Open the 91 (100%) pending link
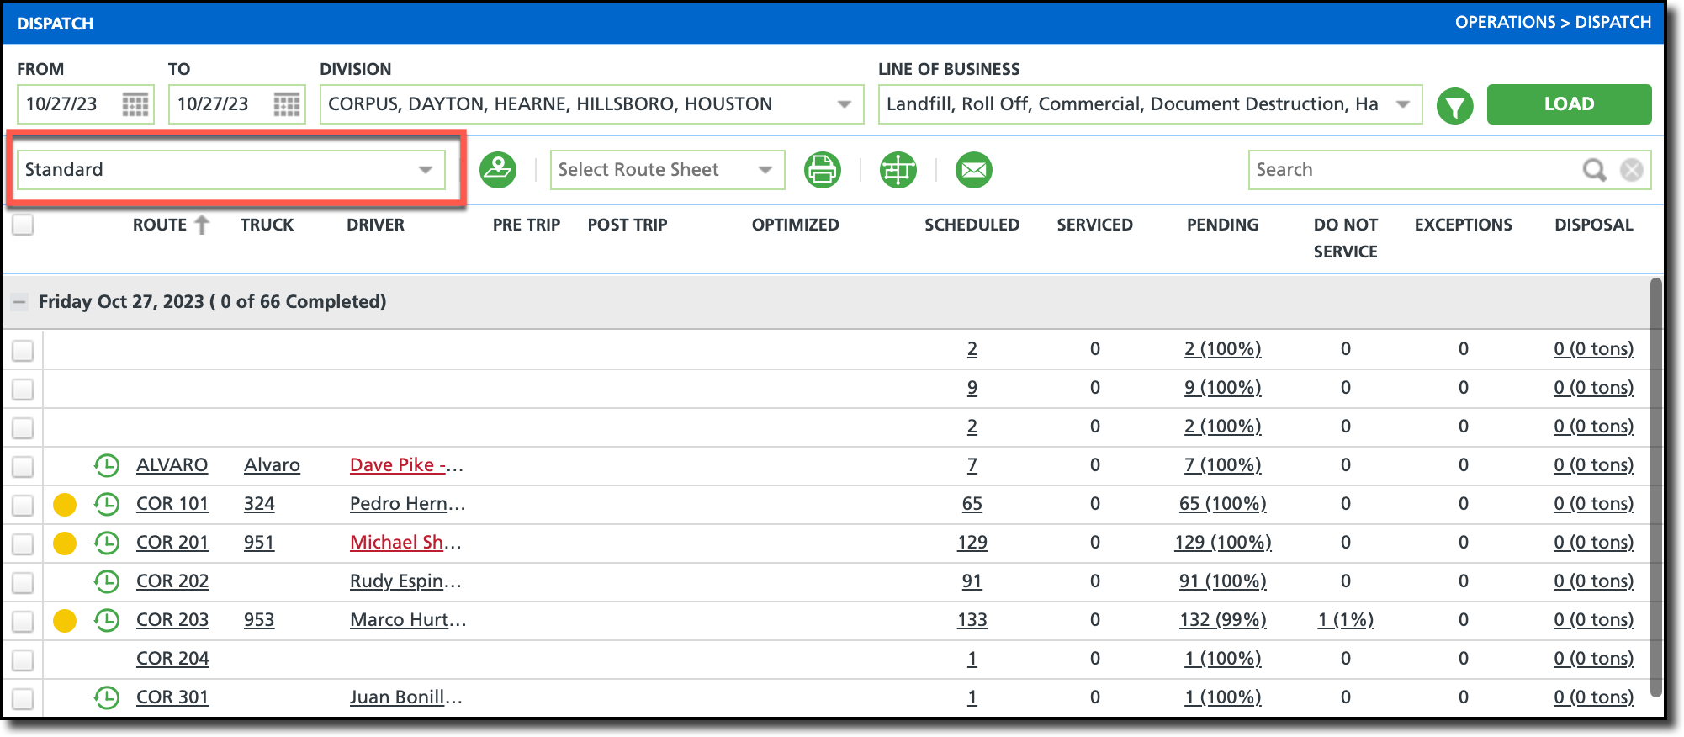This screenshot has height=737, width=1684. click(x=1222, y=581)
